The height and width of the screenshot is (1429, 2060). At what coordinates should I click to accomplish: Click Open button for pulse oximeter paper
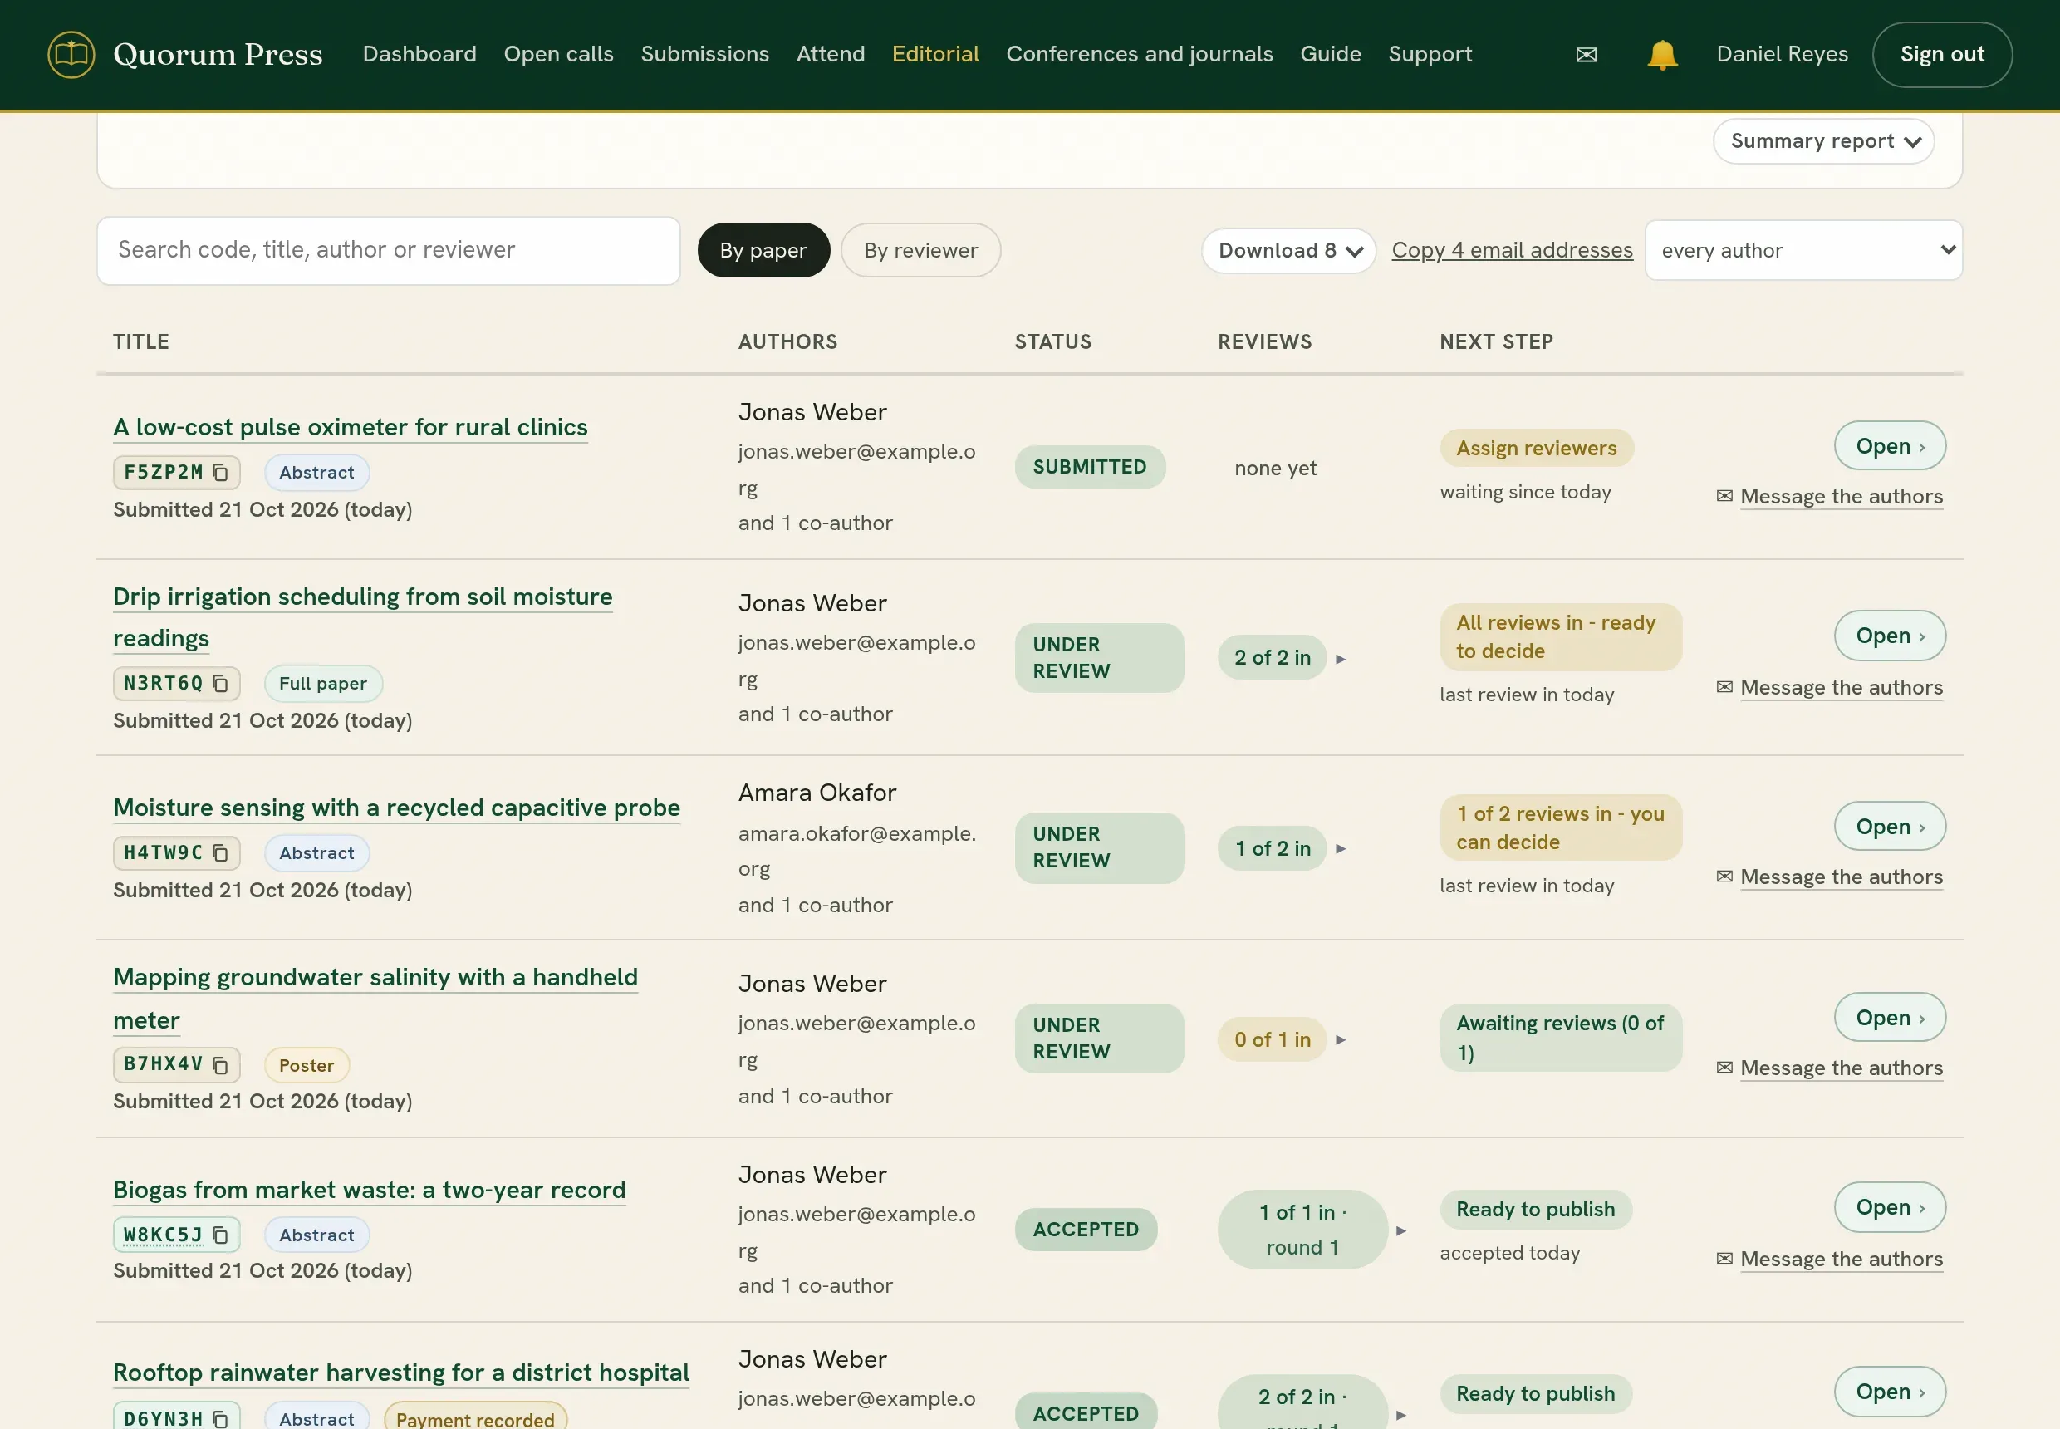coord(1890,446)
